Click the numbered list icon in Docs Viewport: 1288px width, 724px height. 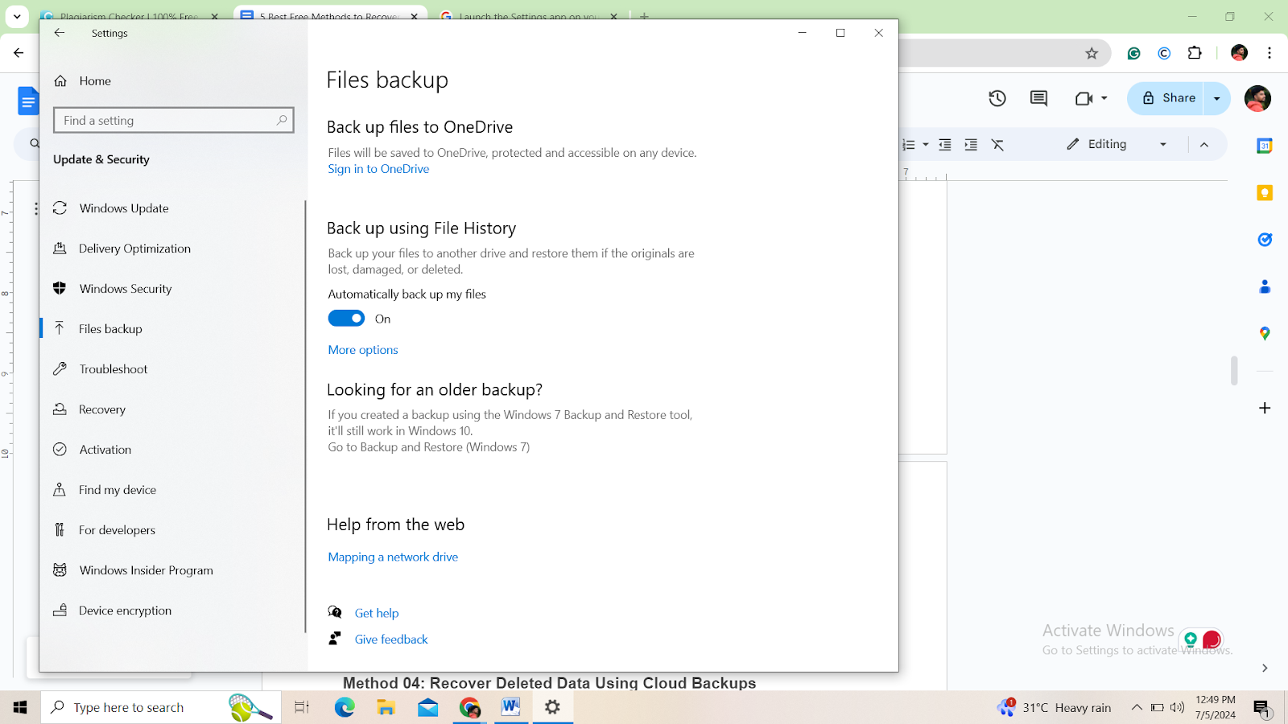(x=909, y=145)
